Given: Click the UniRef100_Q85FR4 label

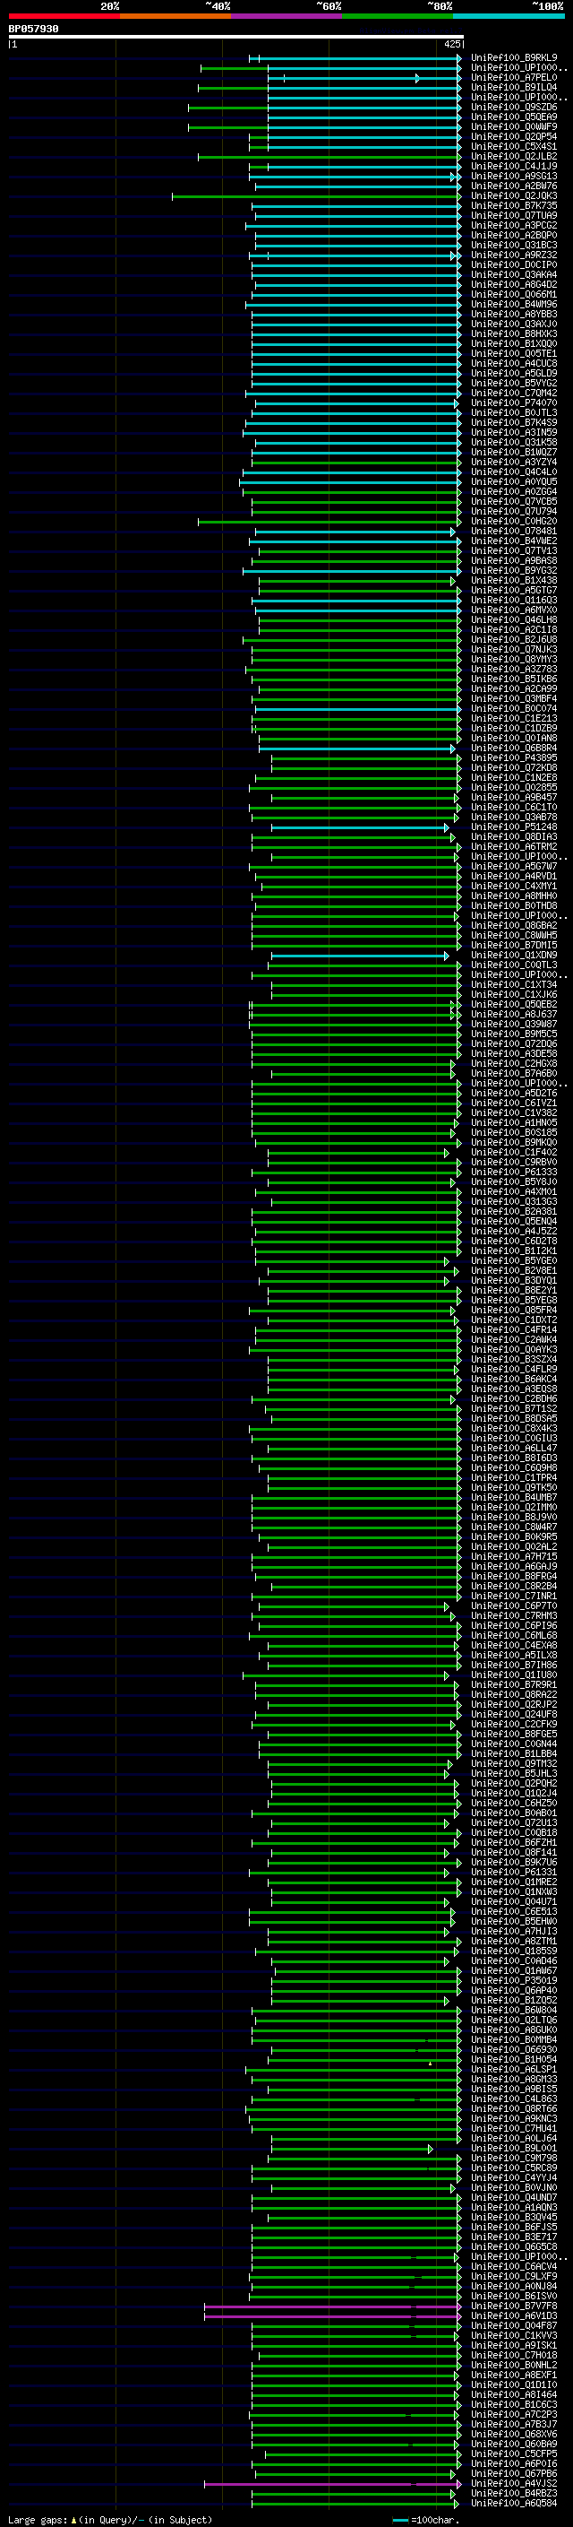Looking at the screenshot, I should coord(513,1311).
